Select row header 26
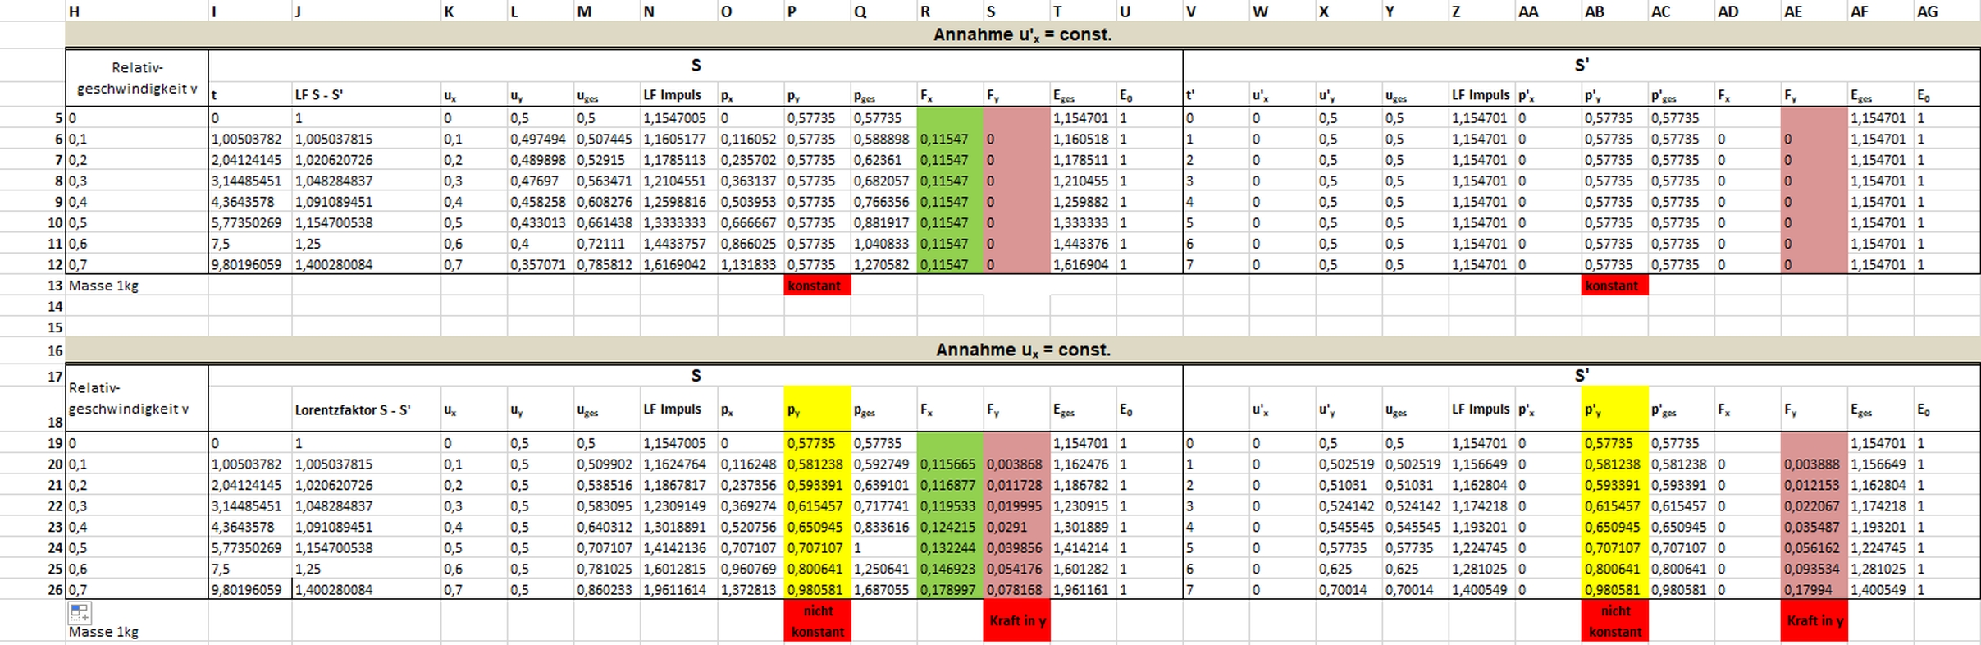 click(33, 590)
